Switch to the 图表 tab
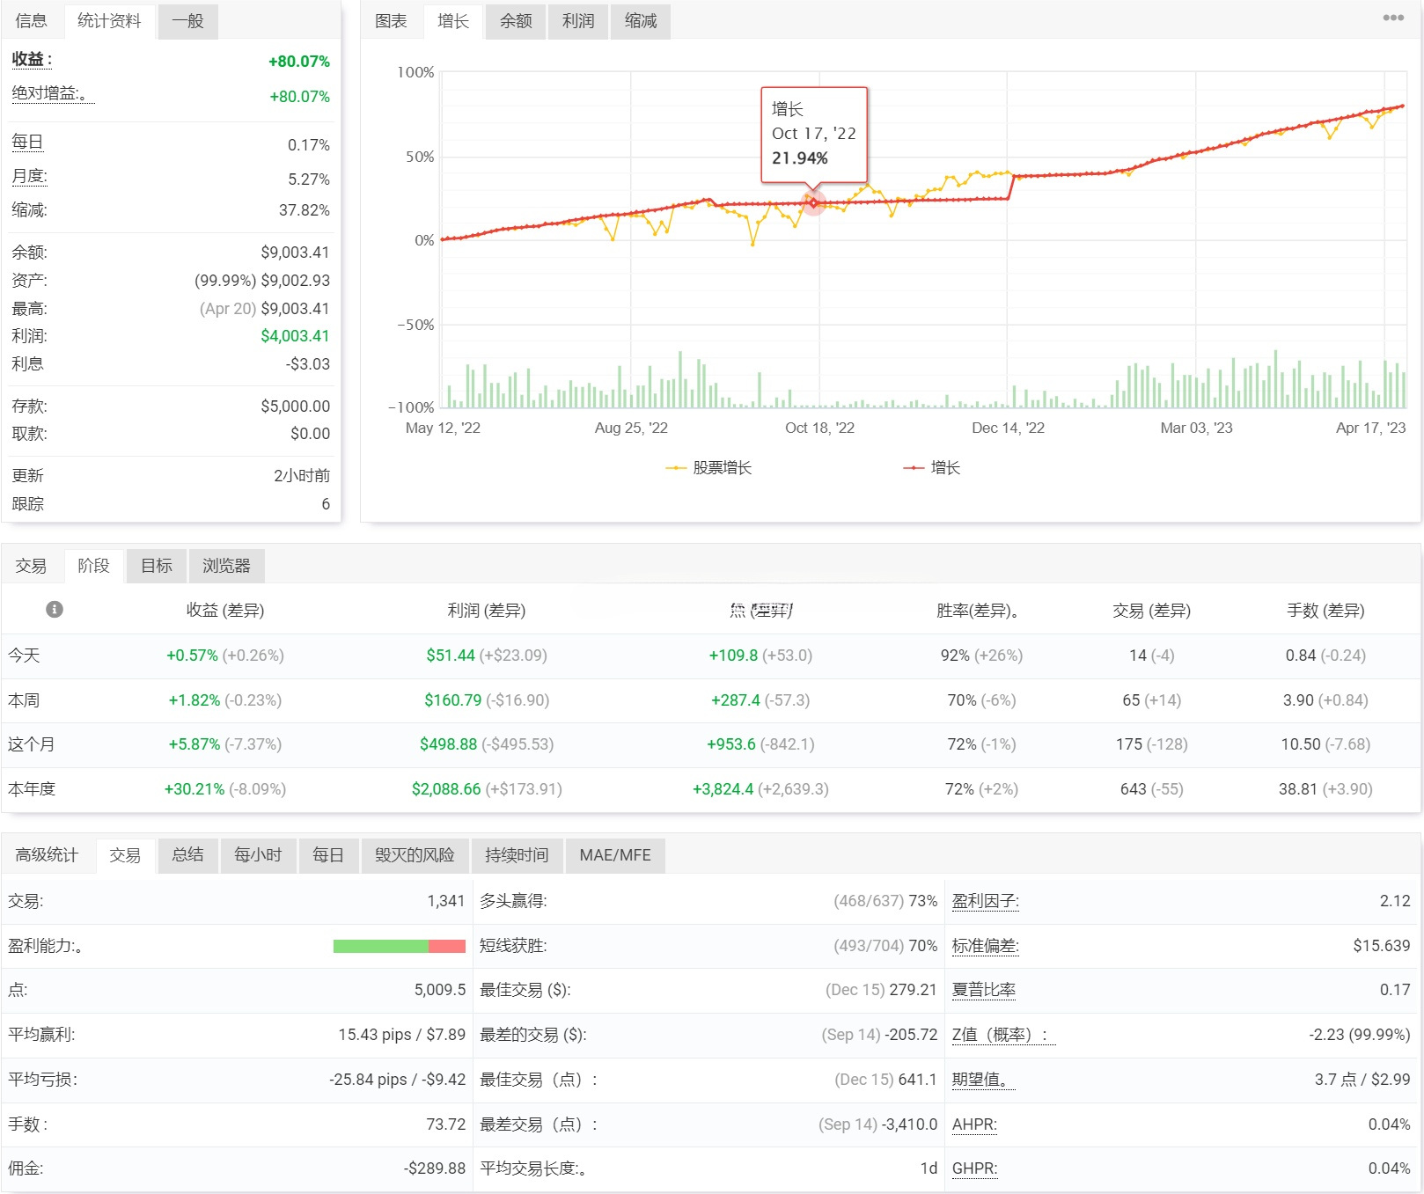This screenshot has width=1424, height=1194. point(391,21)
